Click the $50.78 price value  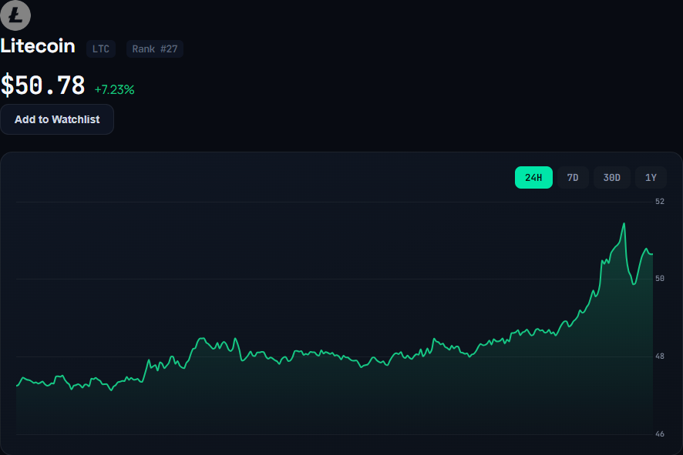point(42,85)
